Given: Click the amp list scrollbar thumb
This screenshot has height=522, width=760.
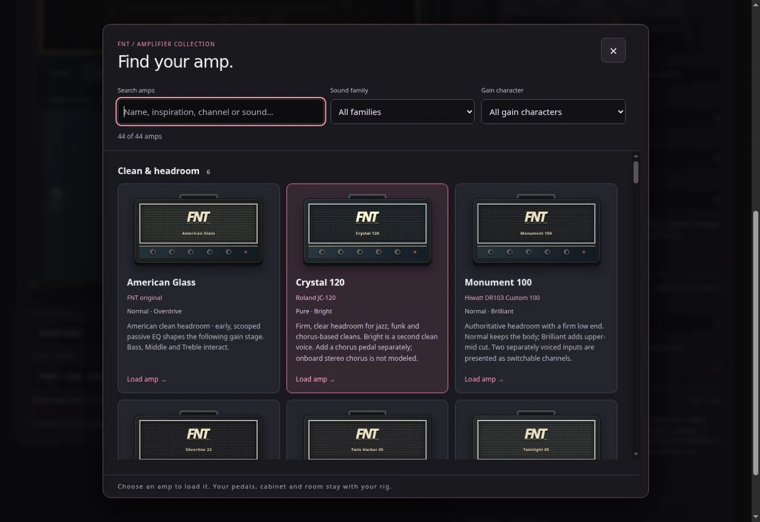Looking at the screenshot, I should pyautogui.click(x=635, y=172).
